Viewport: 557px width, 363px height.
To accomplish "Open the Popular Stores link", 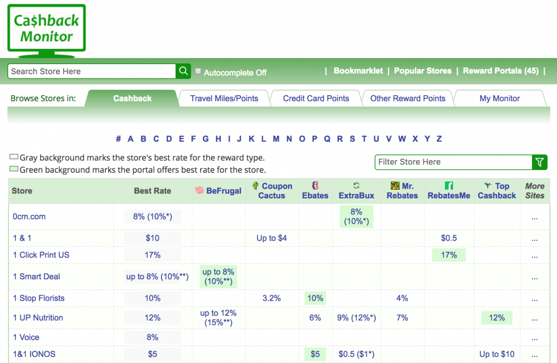I will (423, 71).
